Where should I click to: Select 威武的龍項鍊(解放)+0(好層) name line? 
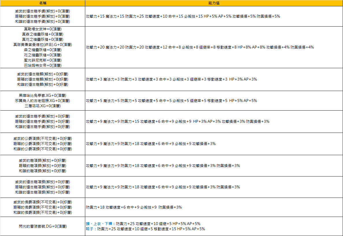point(43,161)
